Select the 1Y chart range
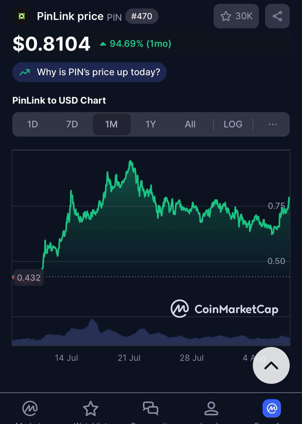The height and width of the screenshot is (424, 302). (151, 124)
